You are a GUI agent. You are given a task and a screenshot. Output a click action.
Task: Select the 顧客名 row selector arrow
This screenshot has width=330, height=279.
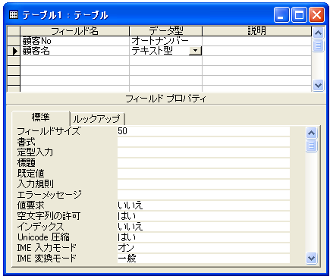pyautogui.click(x=14, y=51)
